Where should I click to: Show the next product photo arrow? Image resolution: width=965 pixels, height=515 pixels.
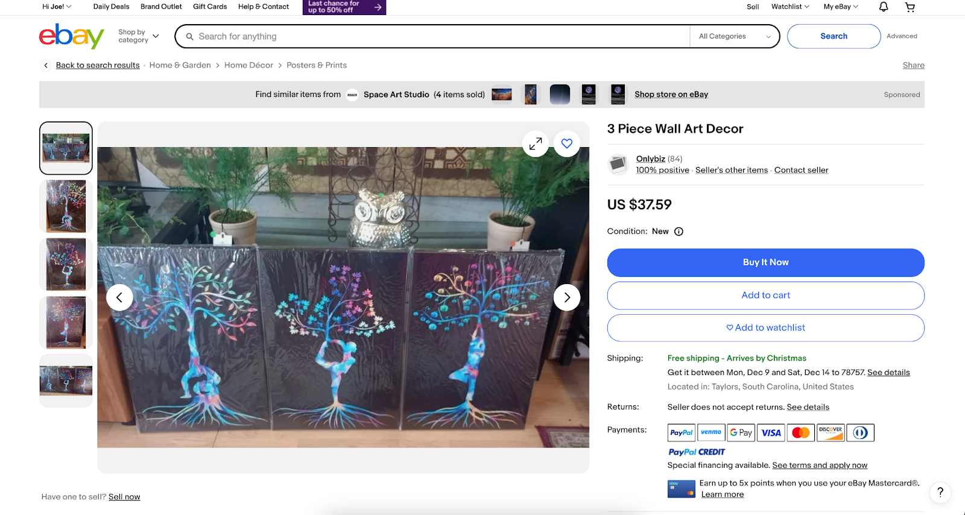coord(566,297)
